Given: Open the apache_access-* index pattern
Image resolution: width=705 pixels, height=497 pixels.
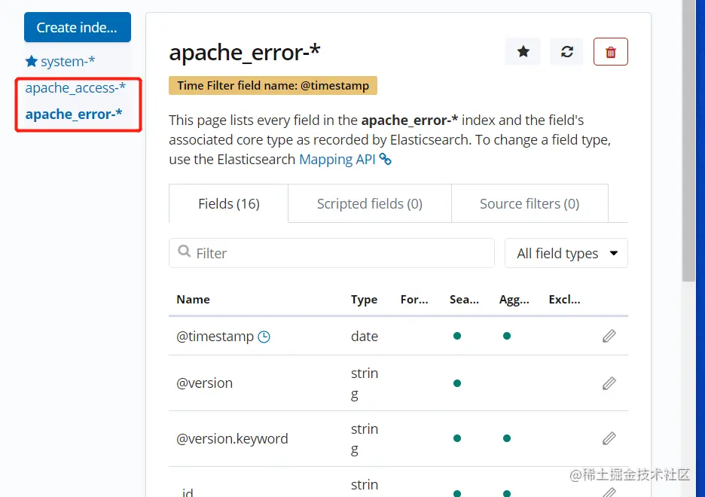Looking at the screenshot, I should (x=75, y=88).
